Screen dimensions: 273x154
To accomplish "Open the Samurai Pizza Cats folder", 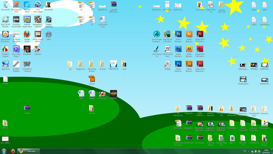I will 221,140.
